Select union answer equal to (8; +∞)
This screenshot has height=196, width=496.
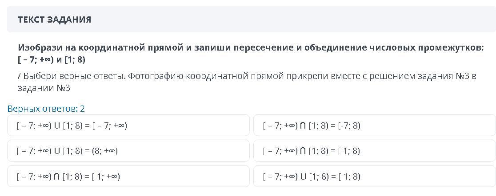coord(128,151)
